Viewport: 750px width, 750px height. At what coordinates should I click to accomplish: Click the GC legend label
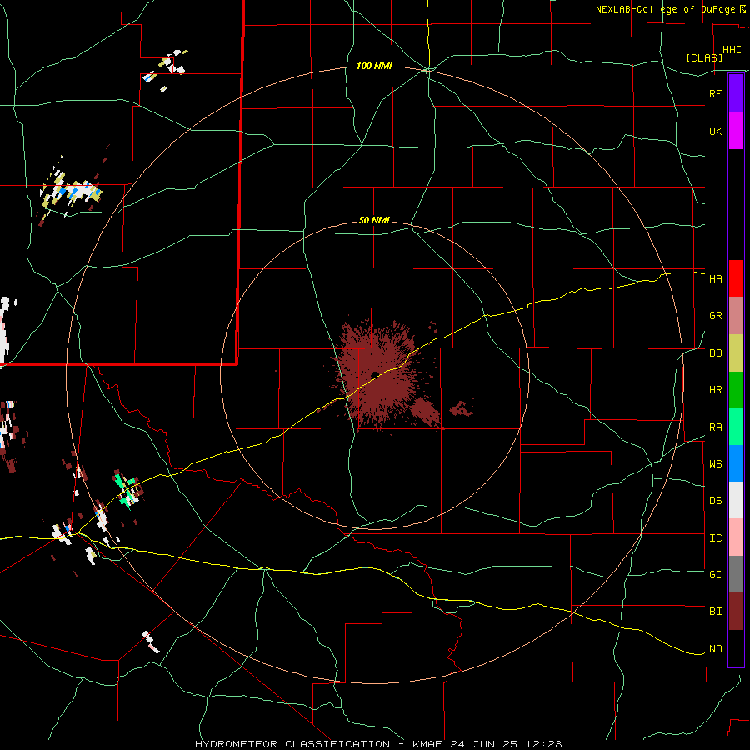tap(716, 574)
